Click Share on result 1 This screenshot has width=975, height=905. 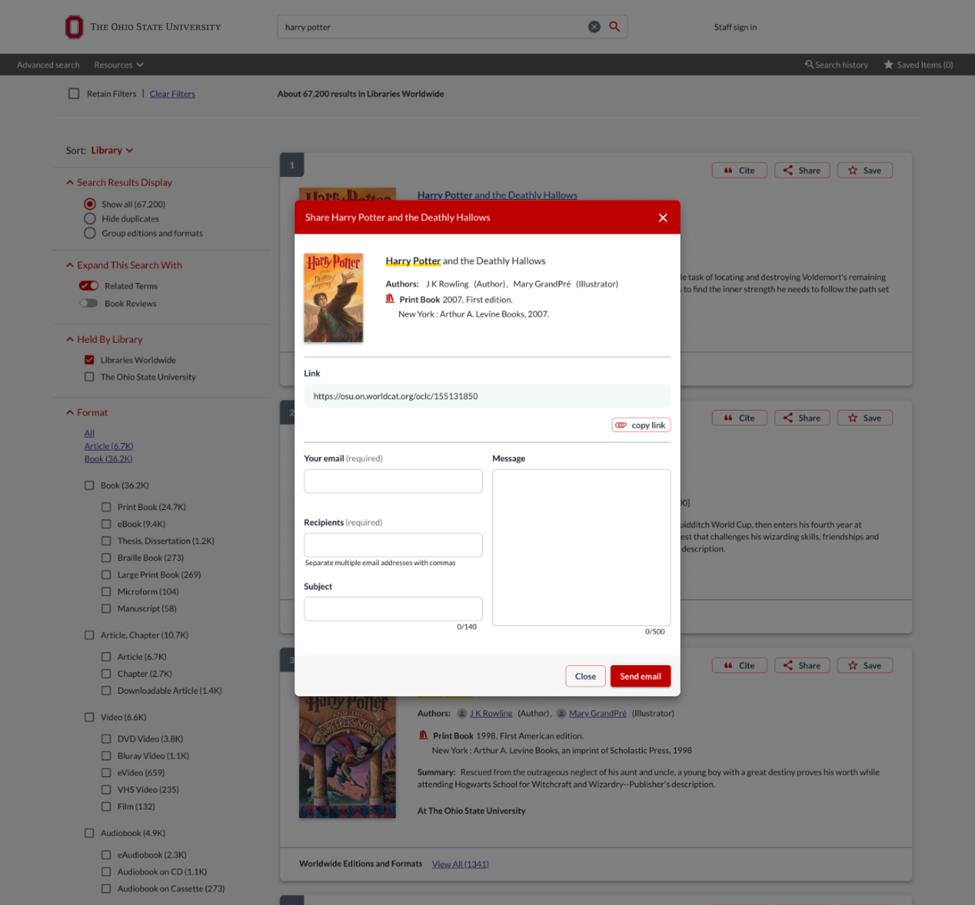(x=802, y=171)
